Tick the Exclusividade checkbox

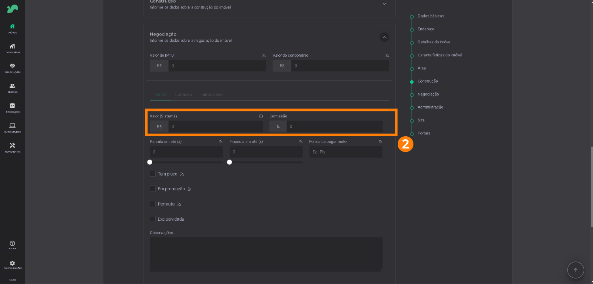(x=152, y=219)
